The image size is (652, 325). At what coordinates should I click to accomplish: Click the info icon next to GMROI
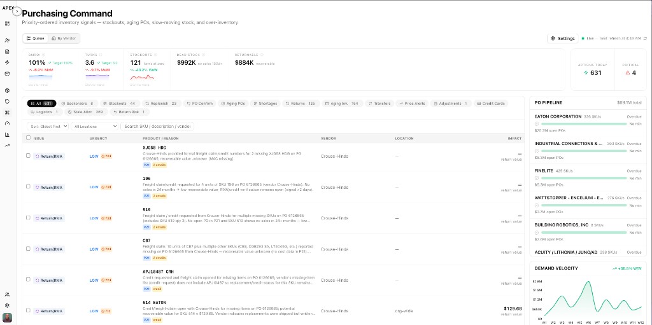tap(44, 55)
